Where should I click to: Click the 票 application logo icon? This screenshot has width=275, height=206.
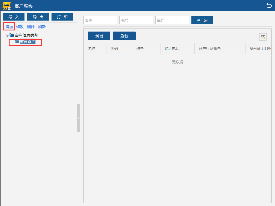click(x=7, y=6)
